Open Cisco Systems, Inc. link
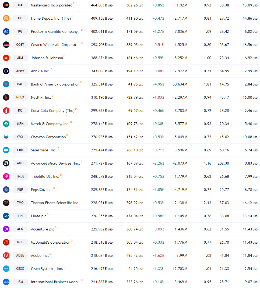Viewport: 260px width, 288px height. (47, 269)
